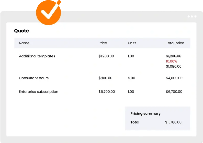Image resolution: width=203 pixels, height=143 pixels.
Task: Click the red 10.00% discount label
Action: [171, 61]
